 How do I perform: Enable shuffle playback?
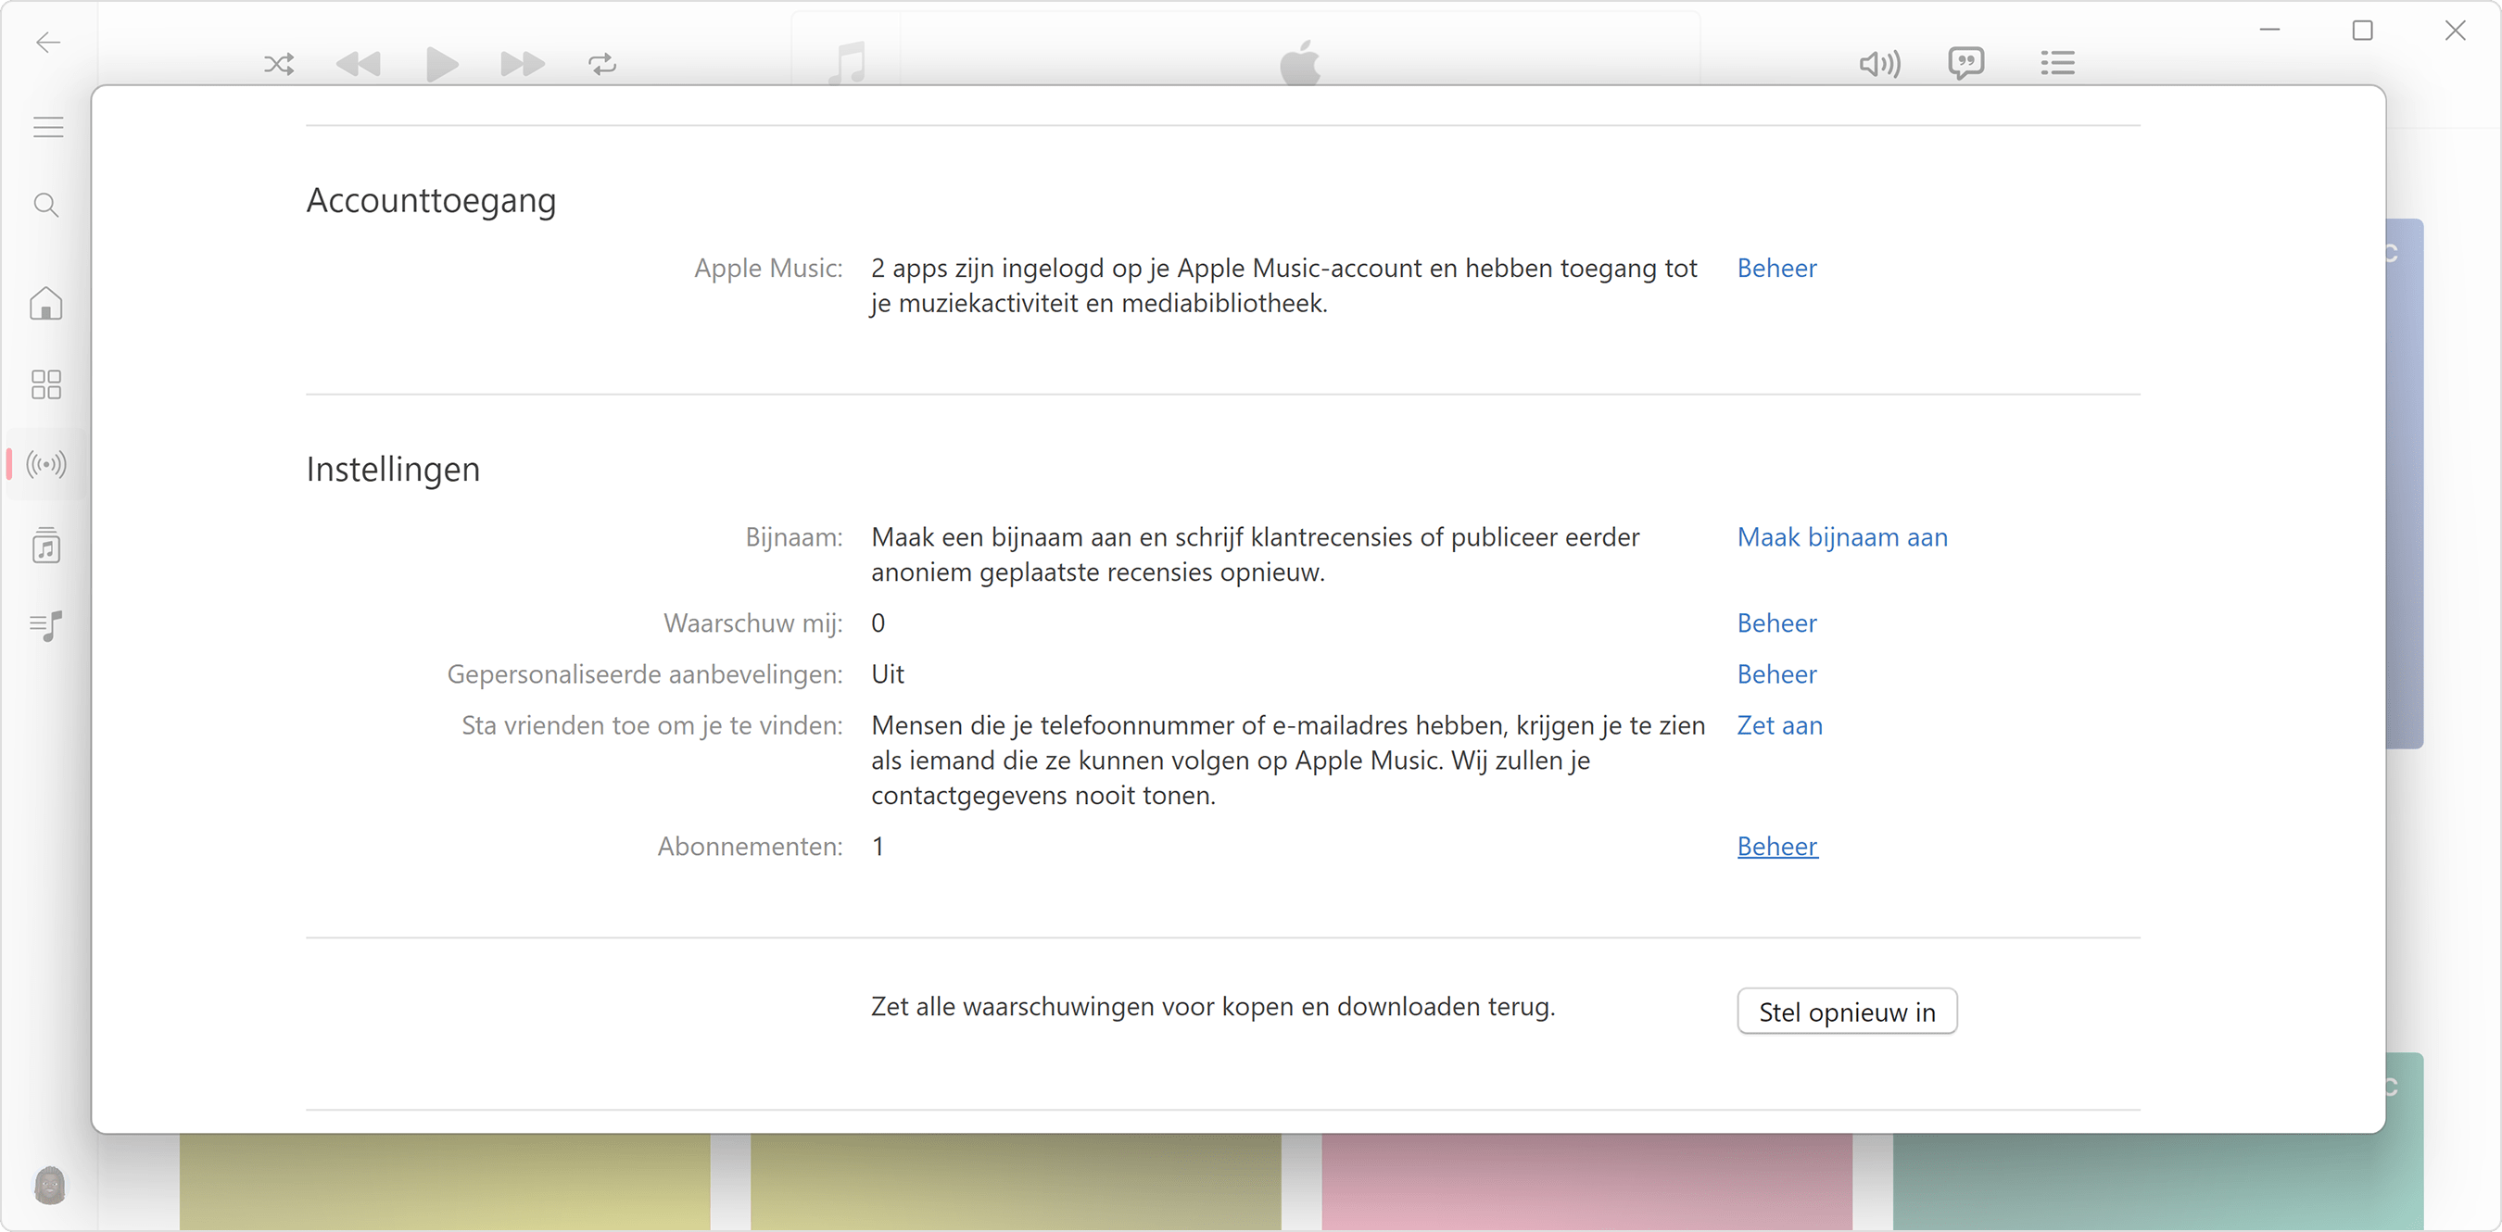click(x=279, y=64)
